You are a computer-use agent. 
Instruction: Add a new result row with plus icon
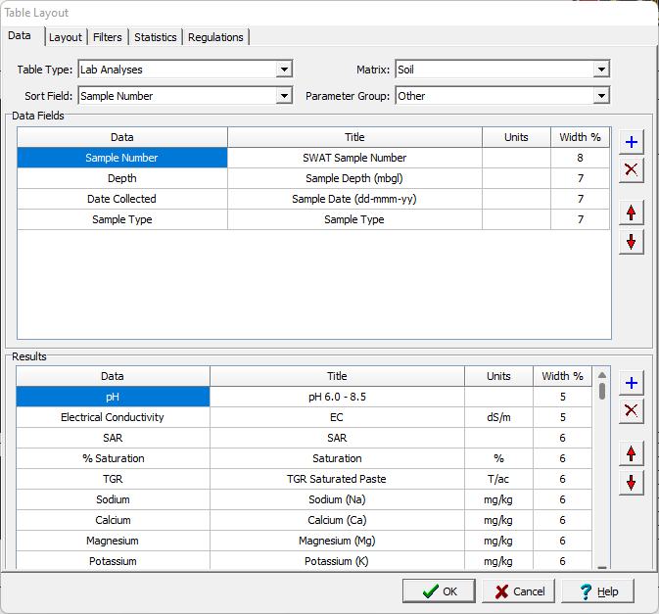[632, 383]
